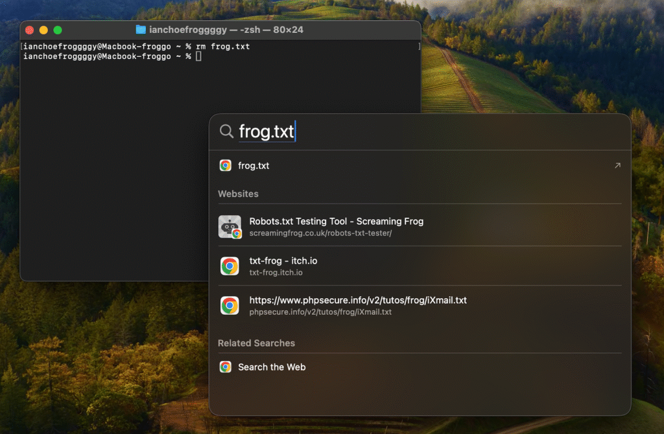Click the screamingfrog.co.uk/robots-txt-tester/ URL text
Viewport: 664px width, 434px height.
click(320, 233)
